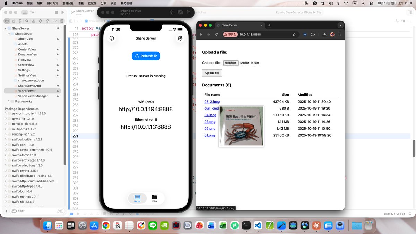This screenshot has height=234, width=416.
Task: Click the Upload file button
Action: (212, 73)
